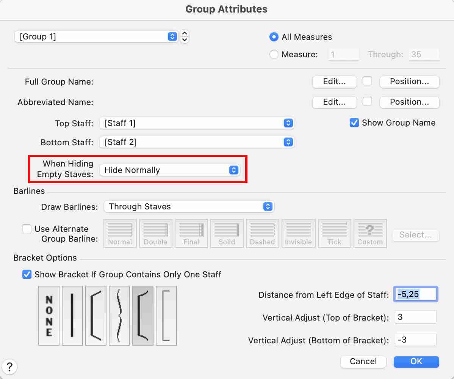454x379 pixels.
Task: Open the Group 1 selection dropdown
Action: pos(96,37)
